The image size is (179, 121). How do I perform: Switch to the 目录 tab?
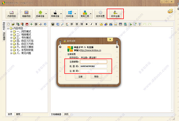pos(10,114)
